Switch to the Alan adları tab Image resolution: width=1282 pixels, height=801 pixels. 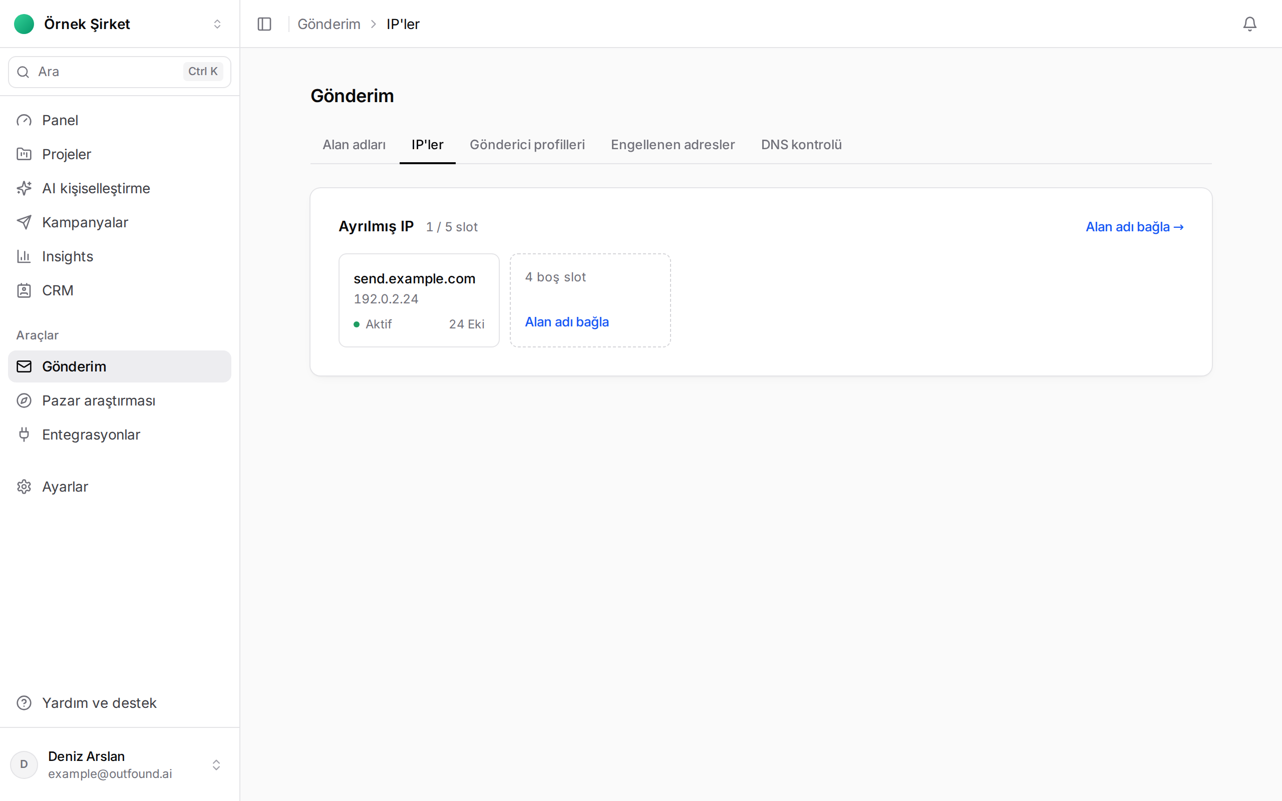(355, 145)
